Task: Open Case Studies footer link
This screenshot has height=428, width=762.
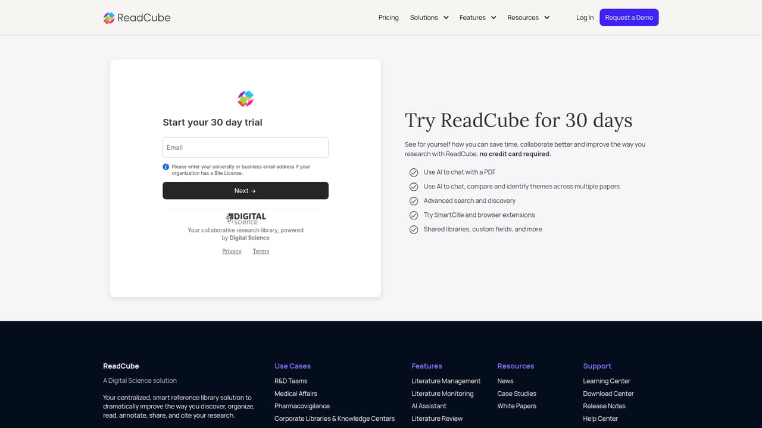Action: coord(517,394)
